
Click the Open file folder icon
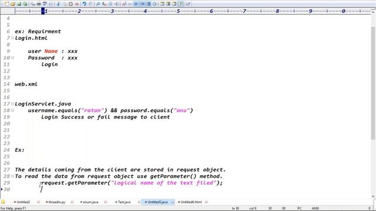coord(13,4)
